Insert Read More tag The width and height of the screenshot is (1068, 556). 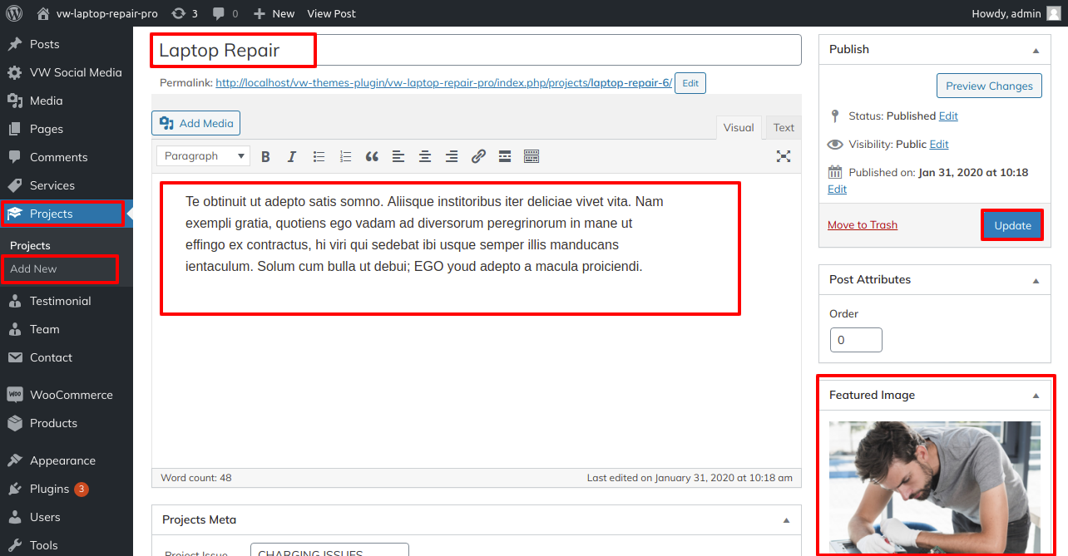click(x=505, y=156)
